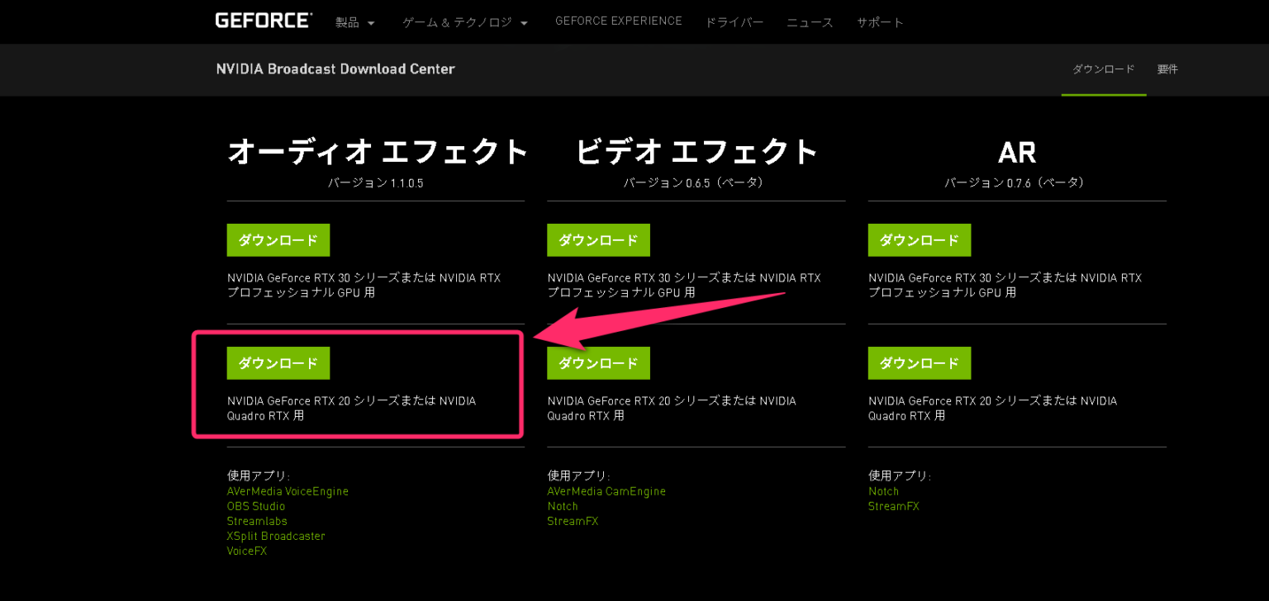This screenshot has width=1269, height=601.
Task: Click version text バージョン 1.1.0.5
Action: point(376,182)
